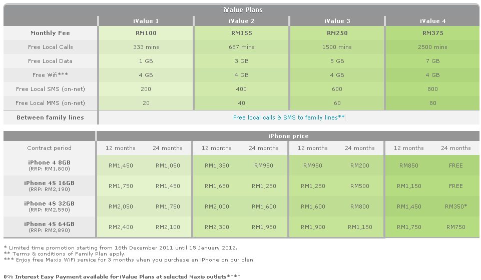Click the RM200 iPhone 4 8GB price
Image resolution: width=481 pixels, height=280 pixels.
coord(359,165)
